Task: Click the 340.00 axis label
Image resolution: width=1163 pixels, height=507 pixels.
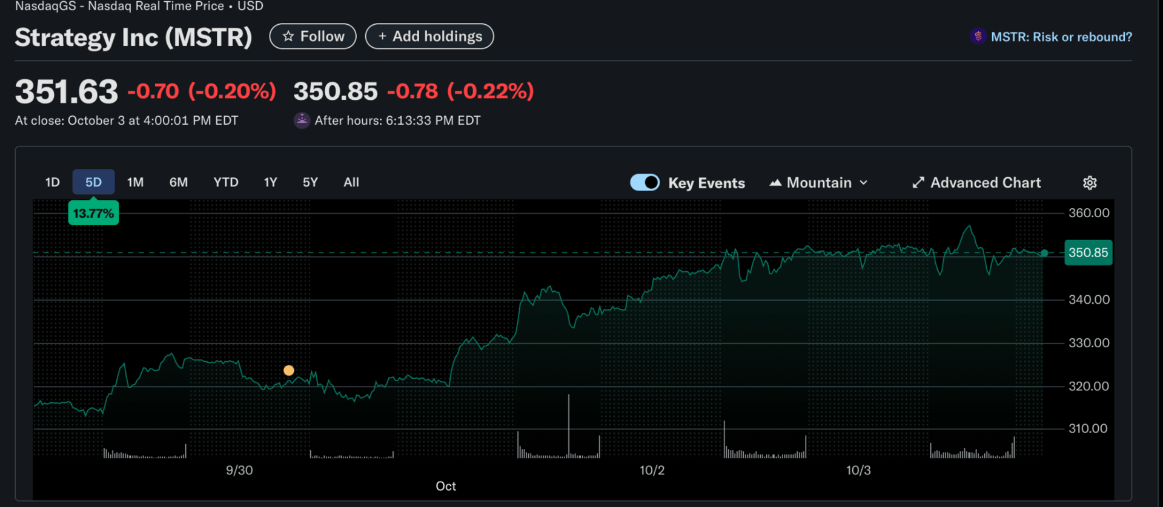Action: tap(1089, 299)
